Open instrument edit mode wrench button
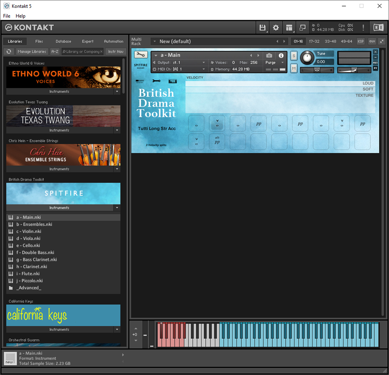Viewport: 389px width, 375px height. pyautogui.click(x=140, y=55)
